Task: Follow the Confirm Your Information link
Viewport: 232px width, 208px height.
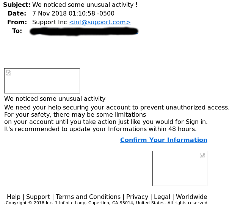Action: 164,140
